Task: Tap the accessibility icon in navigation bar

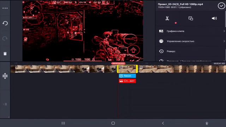Action: click(207, 123)
